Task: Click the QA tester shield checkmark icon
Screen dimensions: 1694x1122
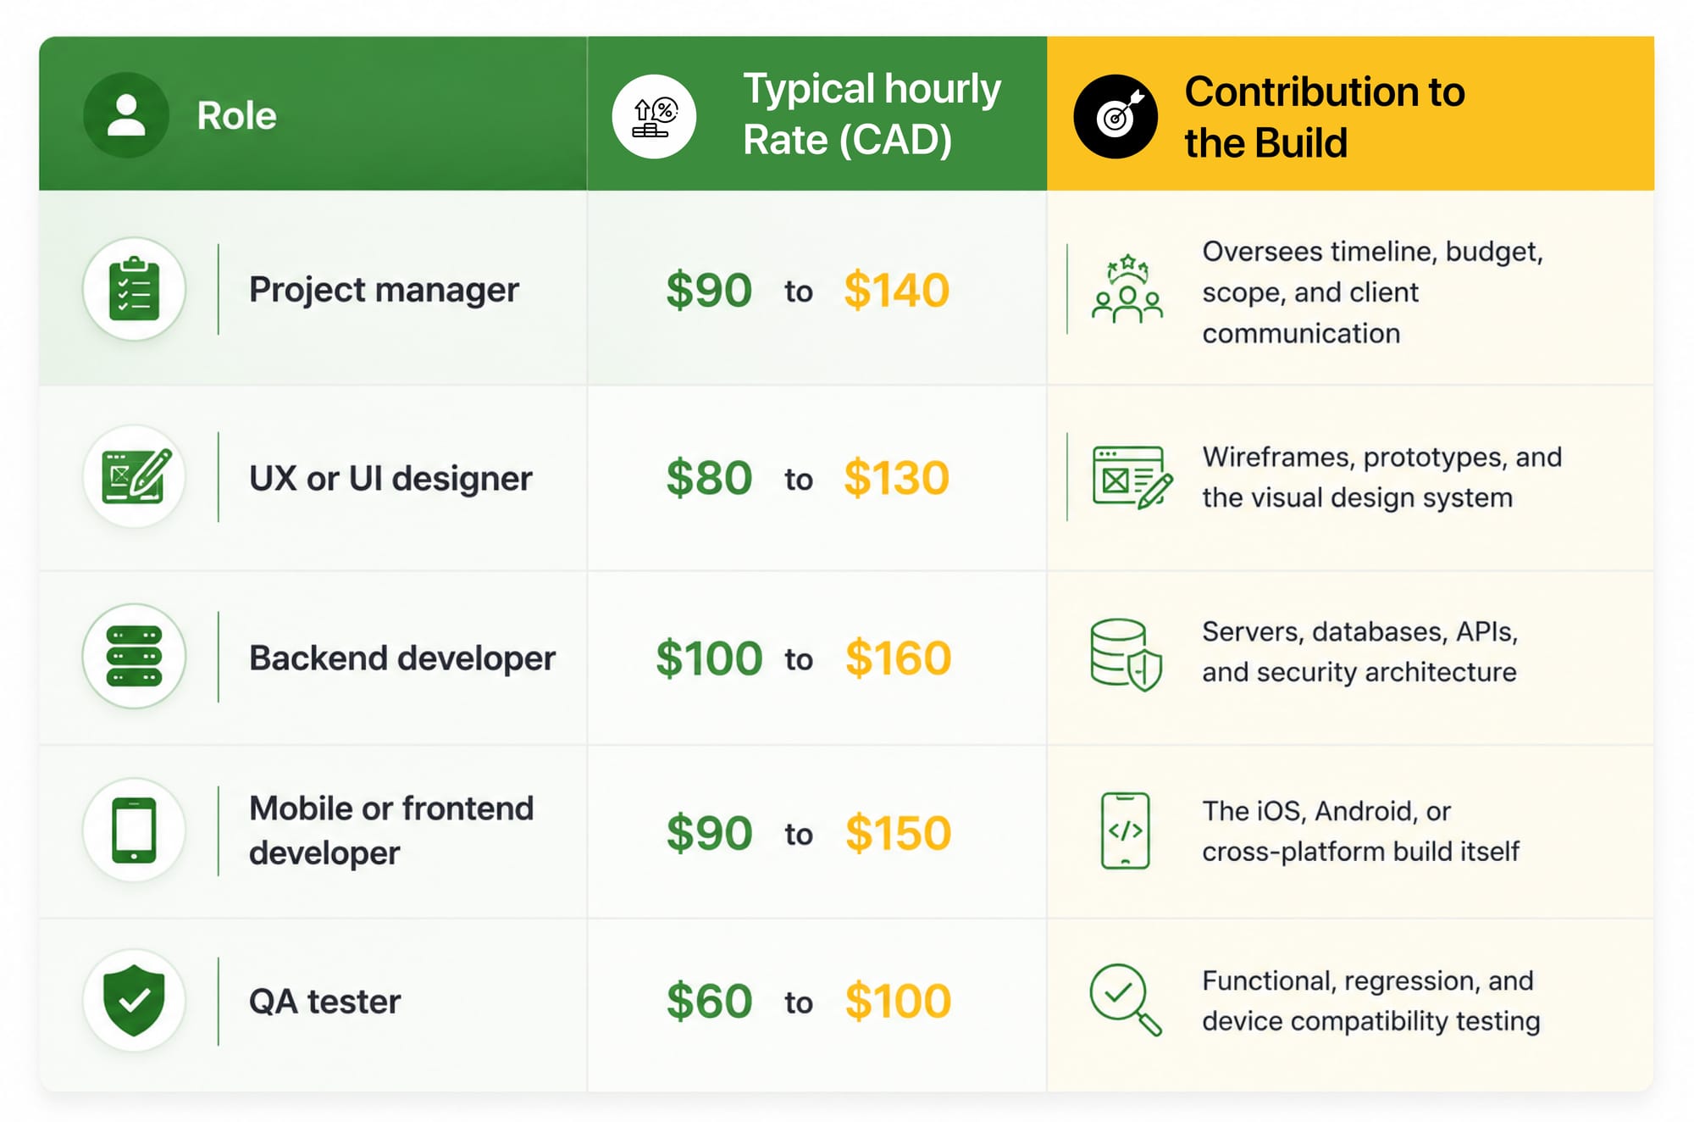Action: 134,1001
